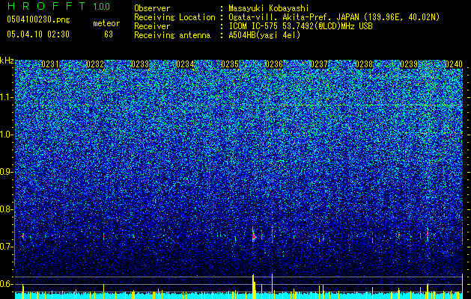Click the HROFFT 1.0.0 title text
The height and width of the screenshot is (299, 471).
(58, 6)
